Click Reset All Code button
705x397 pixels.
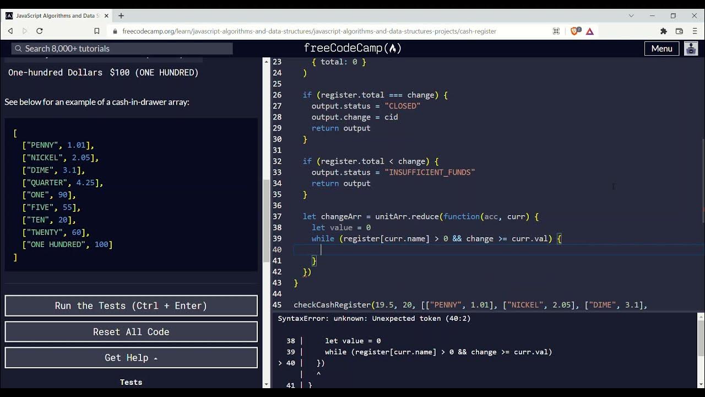coord(131,331)
